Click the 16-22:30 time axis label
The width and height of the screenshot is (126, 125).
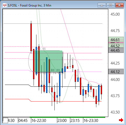coord(39,121)
